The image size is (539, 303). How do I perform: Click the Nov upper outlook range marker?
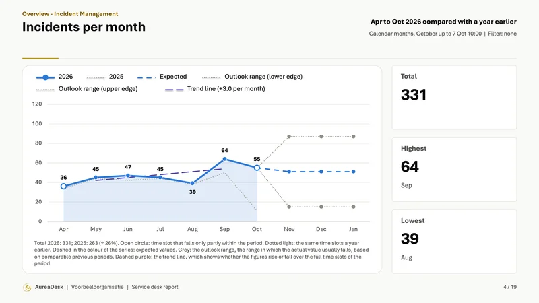(x=289, y=137)
